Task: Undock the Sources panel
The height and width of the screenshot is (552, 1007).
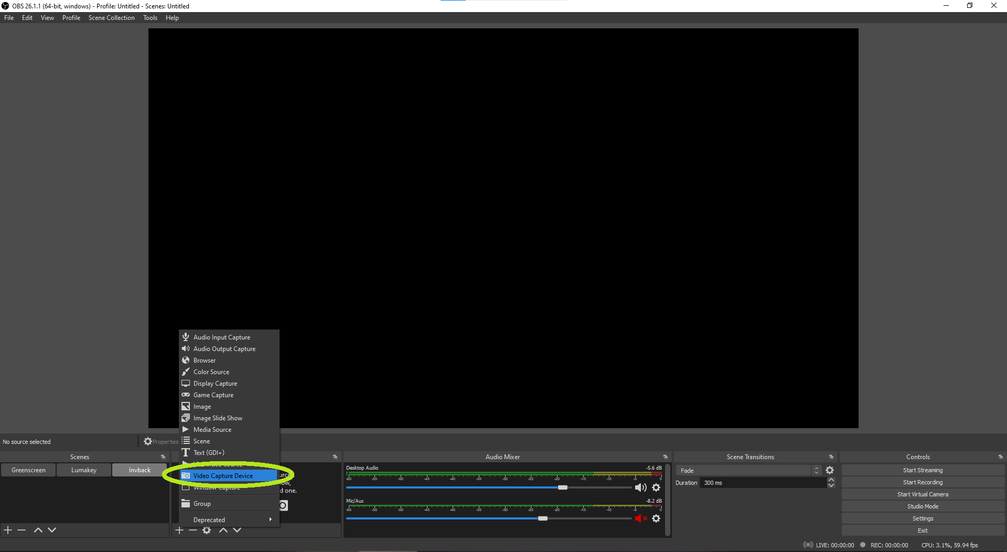Action: click(335, 457)
